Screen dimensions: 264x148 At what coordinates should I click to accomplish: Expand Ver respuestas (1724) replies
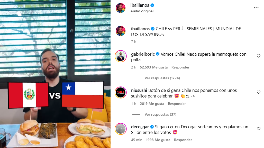(162, 78)
